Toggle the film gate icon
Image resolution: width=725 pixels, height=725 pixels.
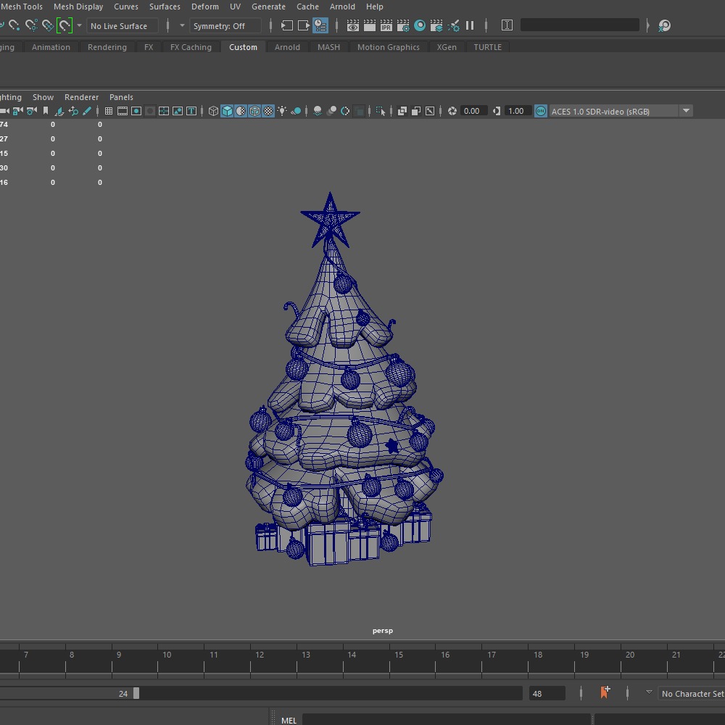(x=123, y=111)
